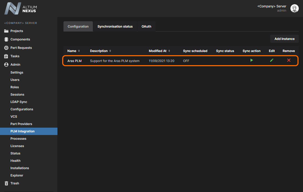The width and height of the screenshot is (303, 192).
Task: Collapse the Admin section in sidebar
Action: tap(15, 65)
